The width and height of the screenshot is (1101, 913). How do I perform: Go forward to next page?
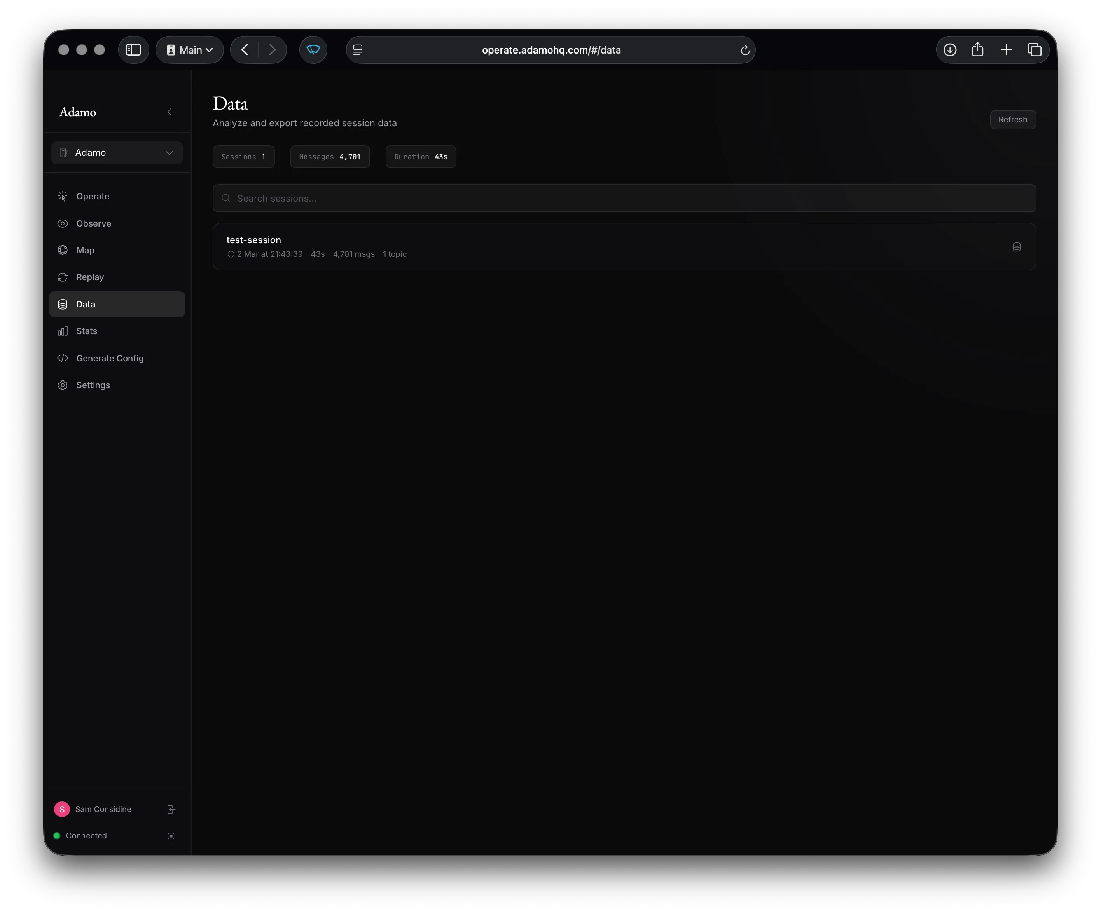point(272,50)
